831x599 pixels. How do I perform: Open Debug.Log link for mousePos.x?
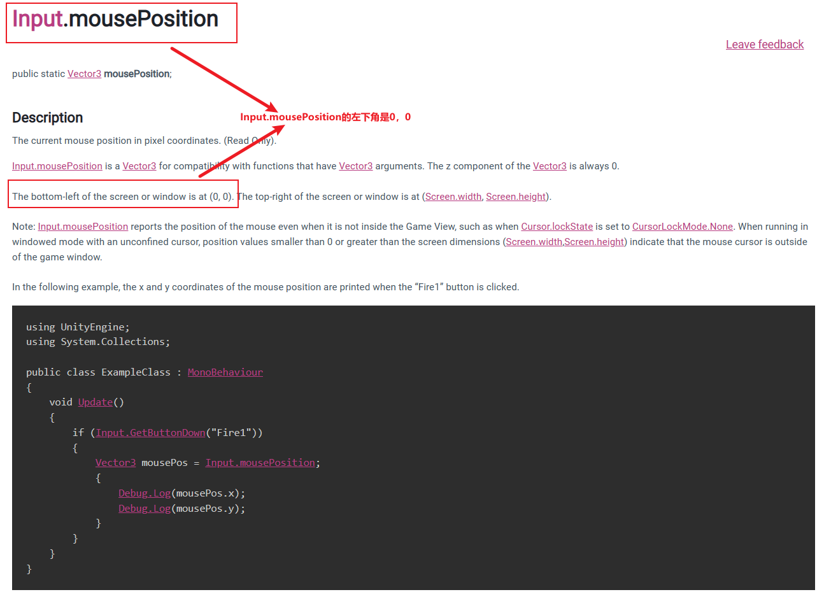tap(145, 493)
